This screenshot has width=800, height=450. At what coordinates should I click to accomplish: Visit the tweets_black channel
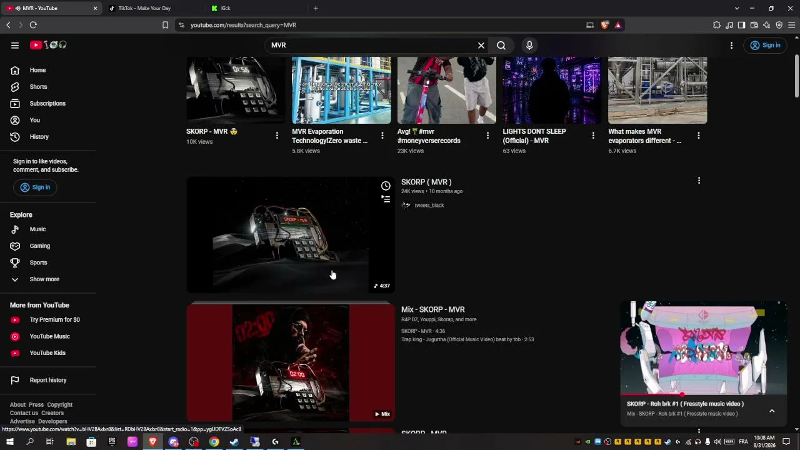coord(429,206)
